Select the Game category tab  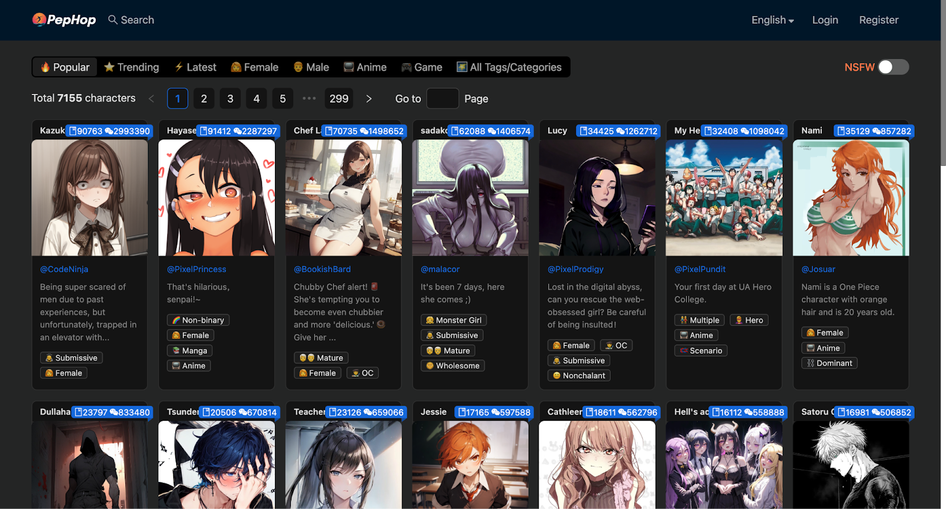[422, 67]
